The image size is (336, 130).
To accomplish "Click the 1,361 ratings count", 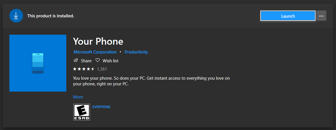I will [x=102, y=69].
